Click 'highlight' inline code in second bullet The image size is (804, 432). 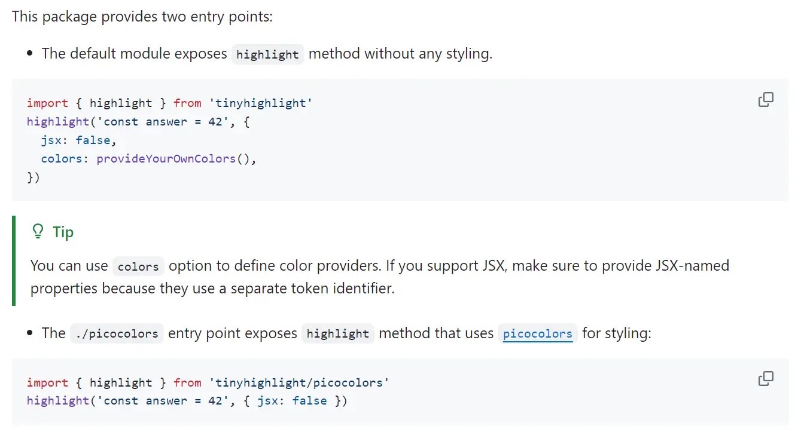click(x=338, y=333)
